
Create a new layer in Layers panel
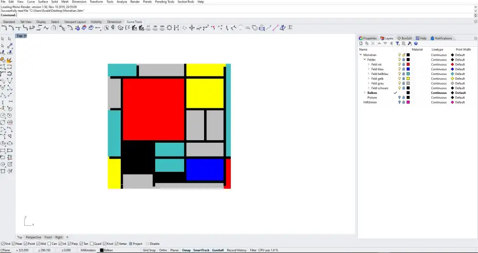click(361, 44)
